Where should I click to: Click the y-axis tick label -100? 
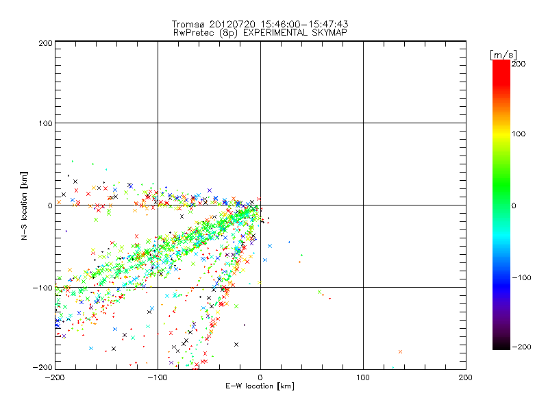coord(44,288)
